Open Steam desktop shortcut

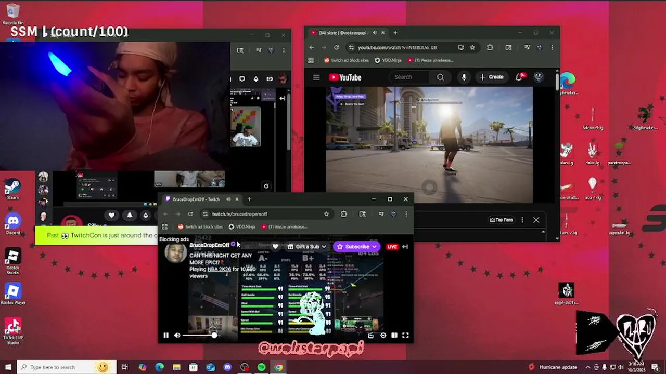pyautogui.click(x=12, y=190)
